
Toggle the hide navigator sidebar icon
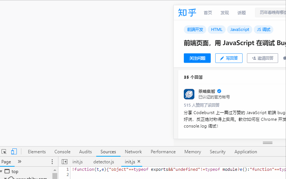tap(64, 162)
